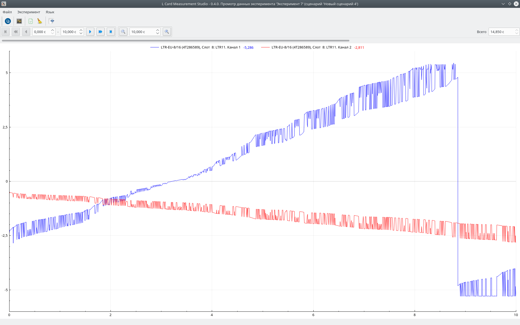This screenshot has width=520, height=325.
Task: Click the fast forward double-arrow button
Action: point(100,32)
